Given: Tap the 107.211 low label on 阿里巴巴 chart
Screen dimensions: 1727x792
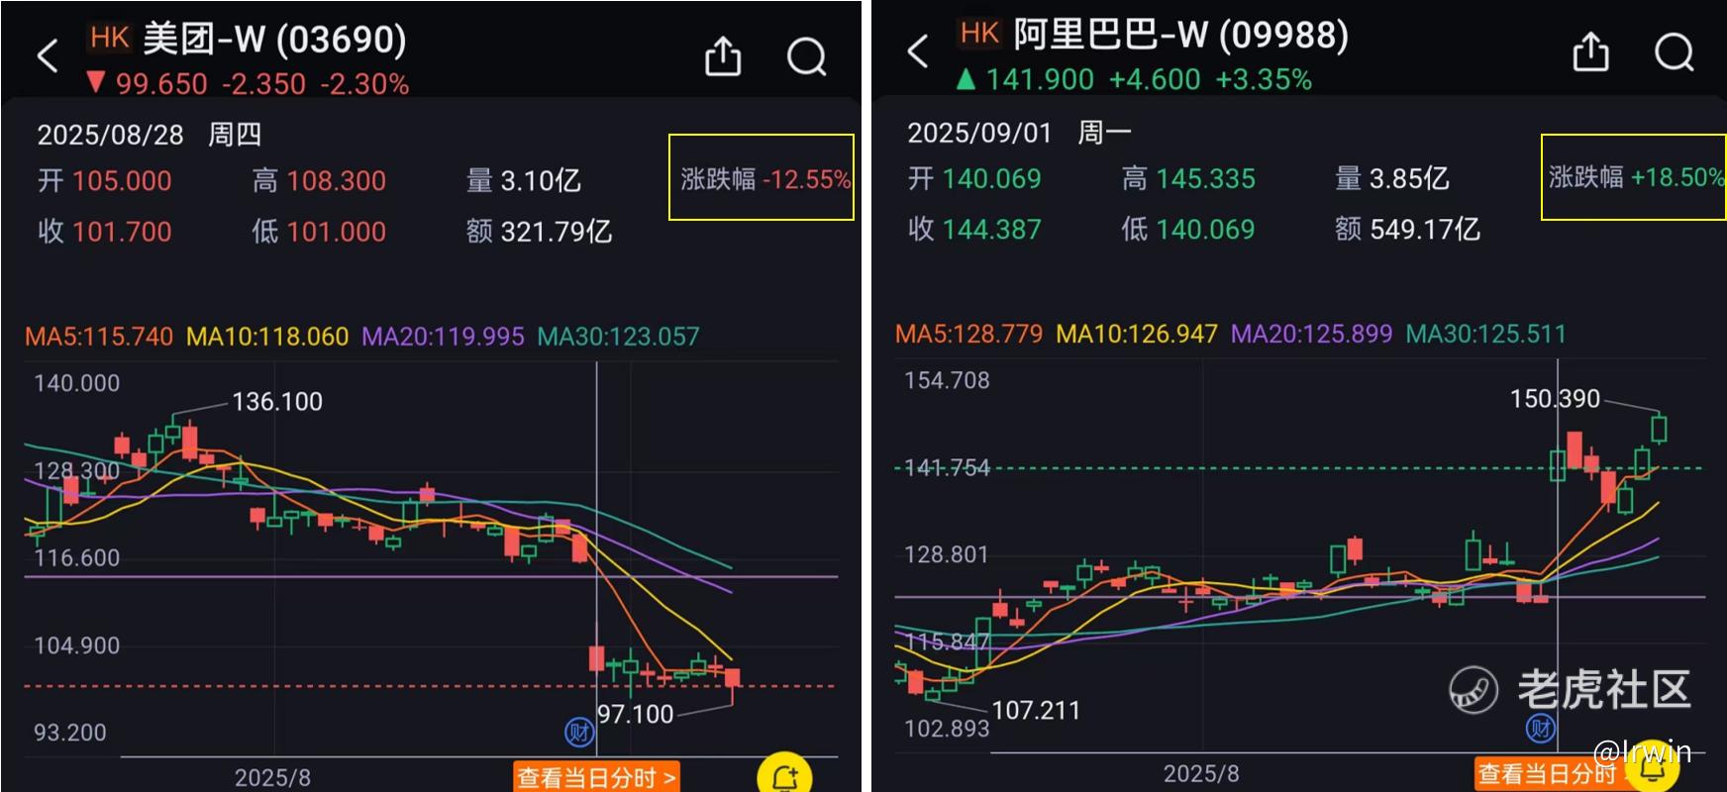Looking at the screenshot, I should tap(1036, 711).
